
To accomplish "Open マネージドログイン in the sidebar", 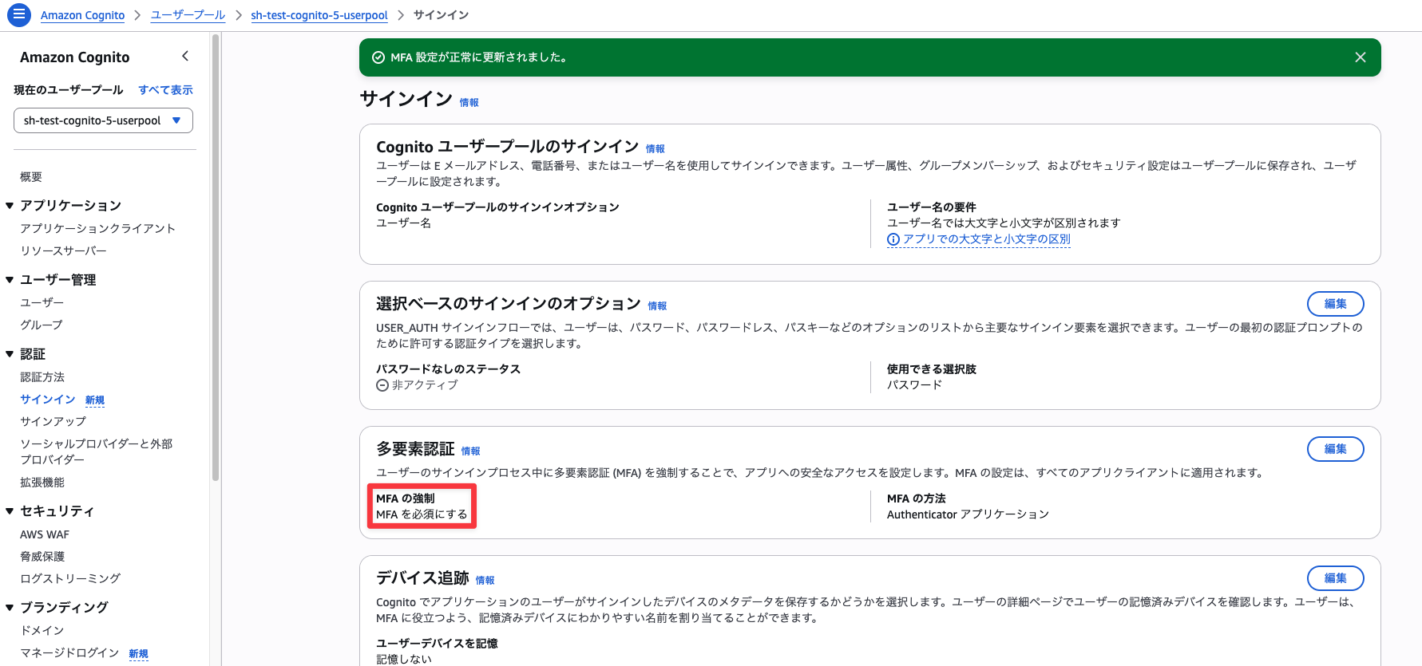I will (69, 653).
